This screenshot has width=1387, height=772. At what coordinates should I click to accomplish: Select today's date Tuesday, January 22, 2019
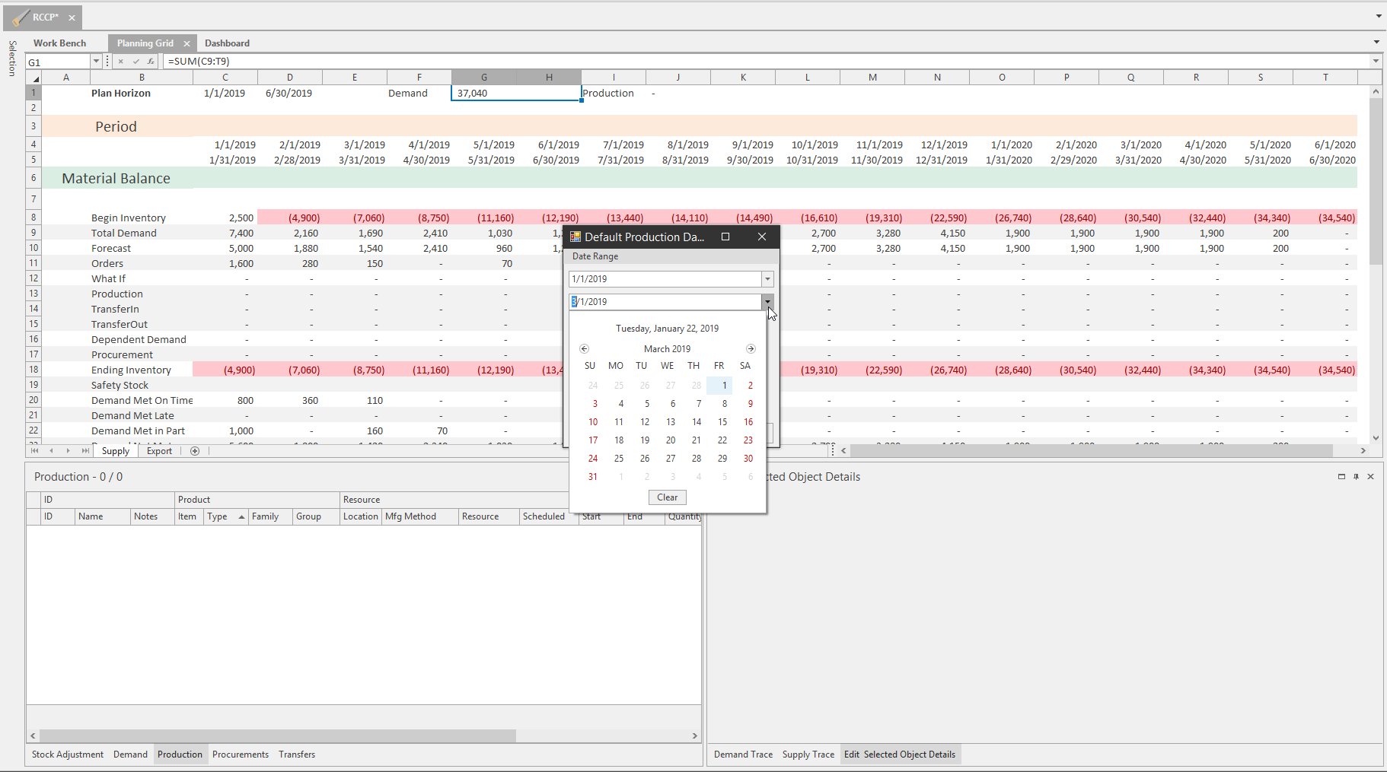click(667, 329)
